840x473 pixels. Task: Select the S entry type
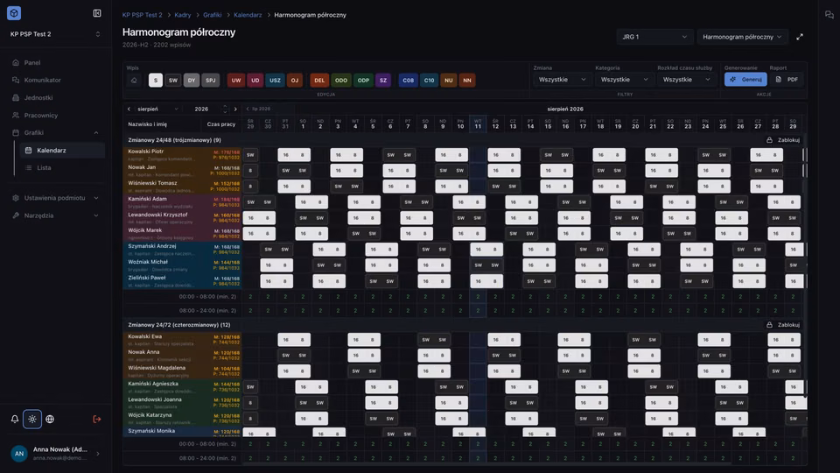[x=156, y=81]
